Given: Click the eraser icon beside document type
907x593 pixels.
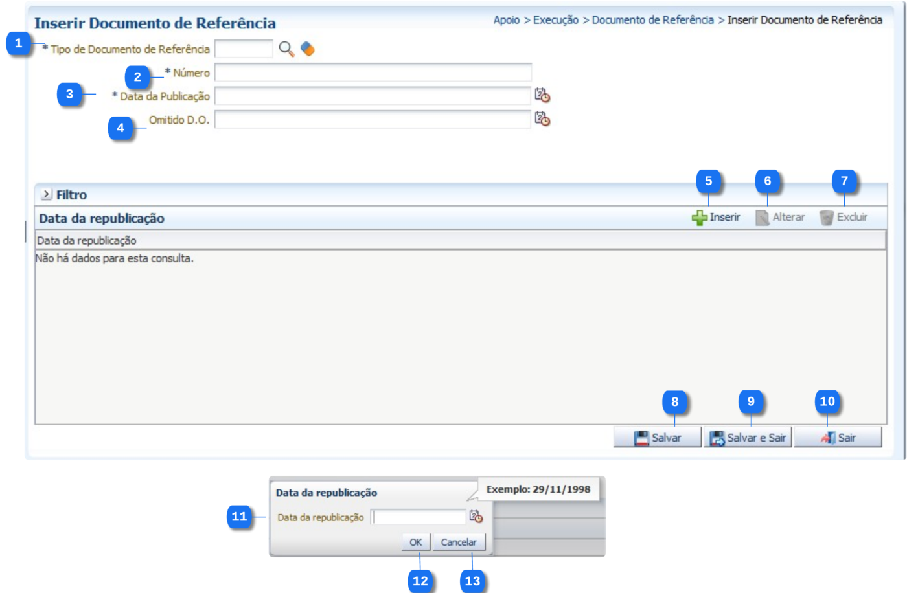Looking at the screenshot, I should pos(308,49).
